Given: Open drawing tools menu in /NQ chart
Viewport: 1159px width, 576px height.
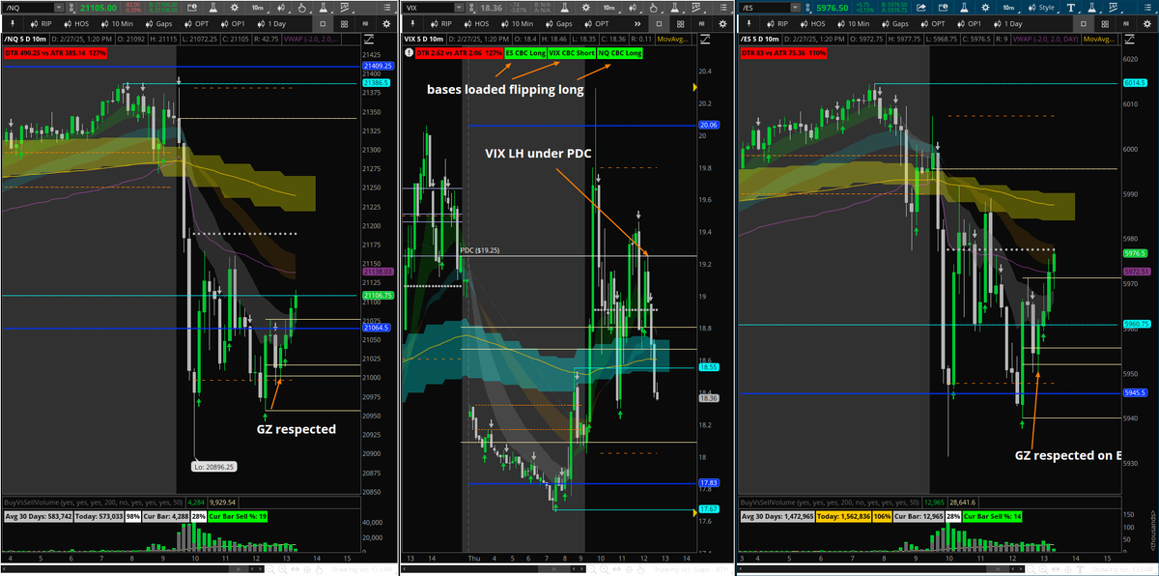Looking at the screenshot, I should tap(301, 8).
